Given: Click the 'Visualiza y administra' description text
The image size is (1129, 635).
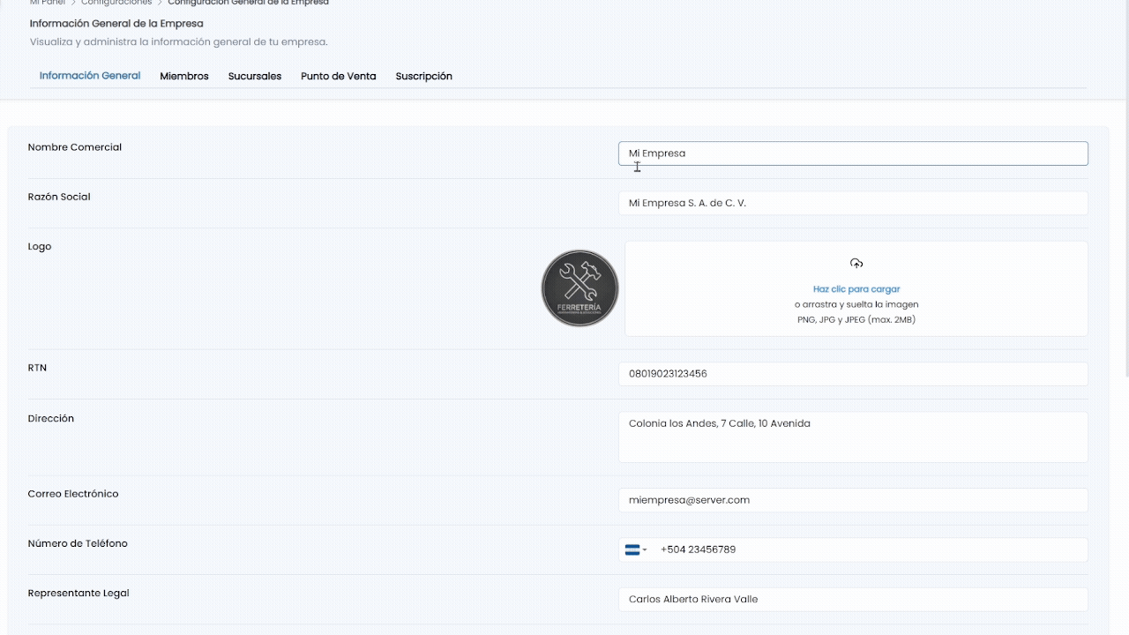Looking at the screenshot, I should coord(179,41).
